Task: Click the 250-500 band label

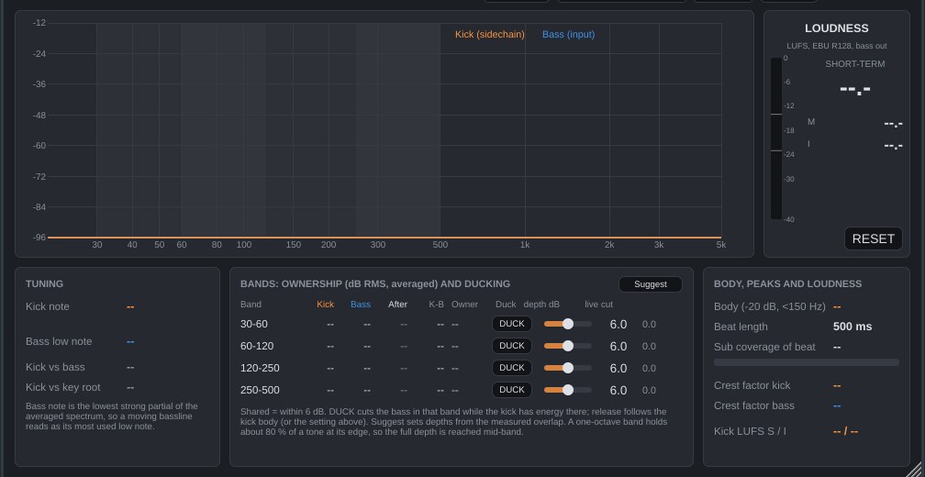Action: click(x=260, y=390)
